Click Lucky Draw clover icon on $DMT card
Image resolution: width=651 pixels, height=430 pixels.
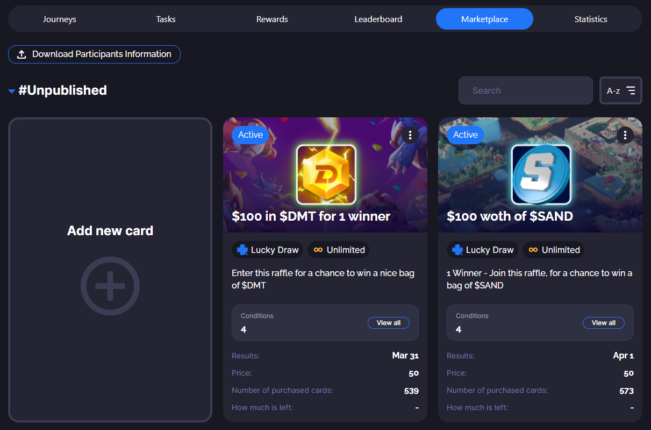pos(242,250)
